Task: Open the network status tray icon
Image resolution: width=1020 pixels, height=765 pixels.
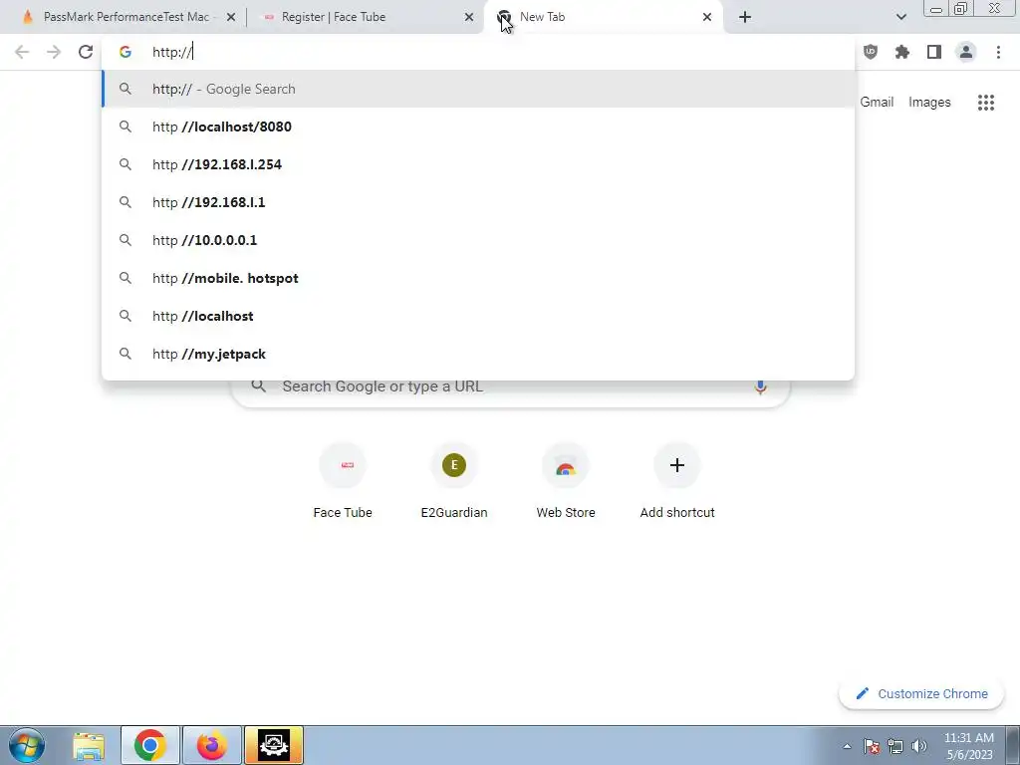Action: [895, 746]
